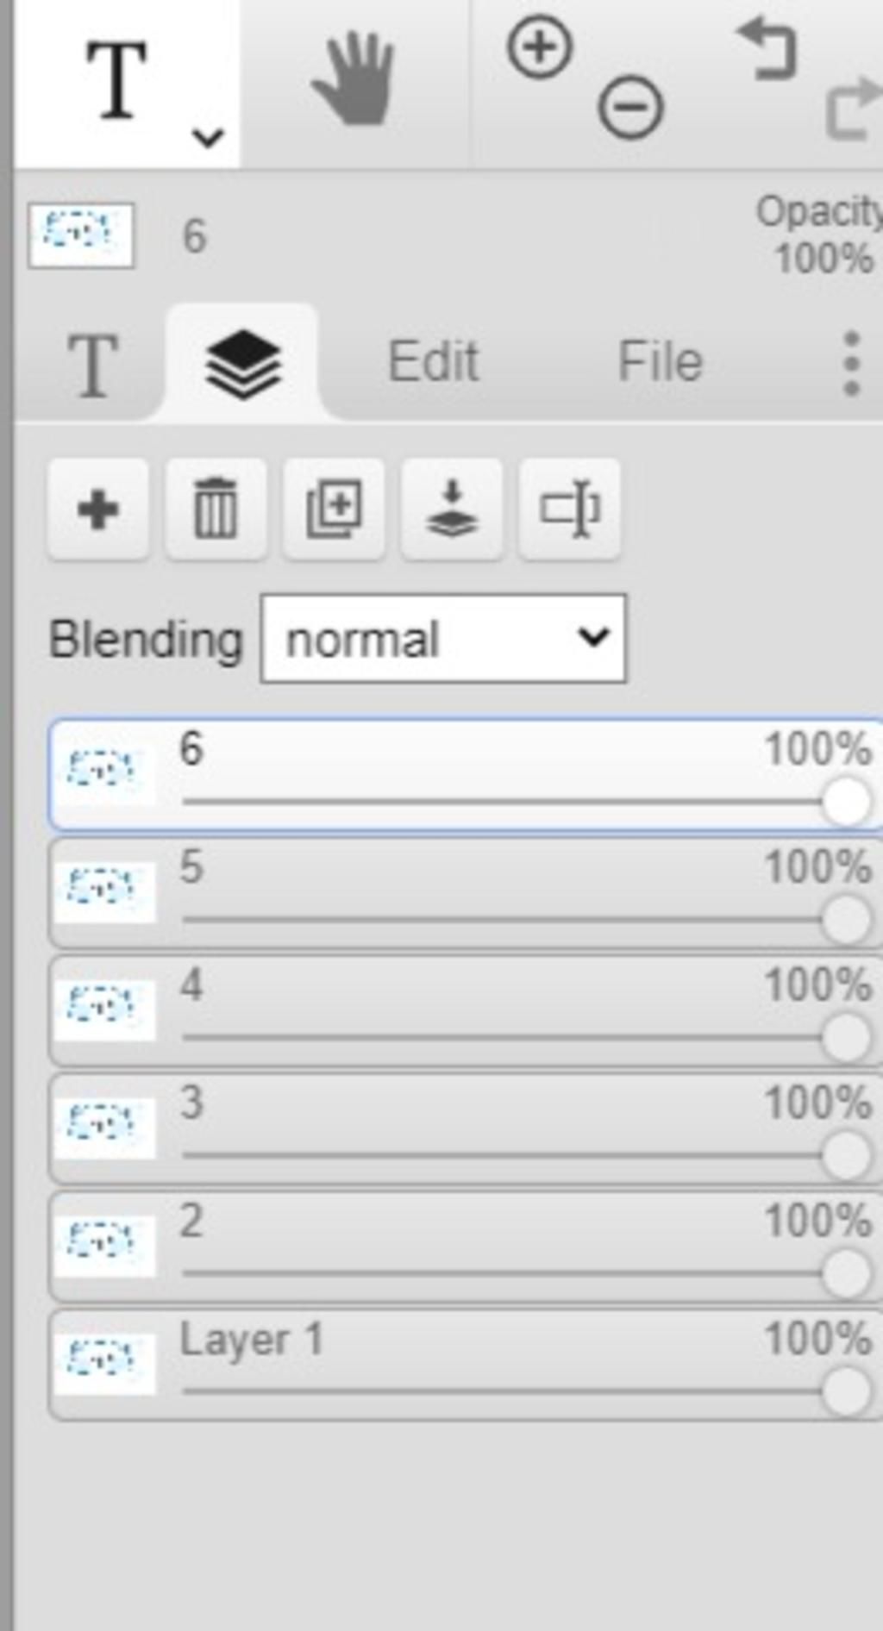Image resolution: width=883 pixels, height=1631 pixels.
Task: Delete layer using trash icon
Action: pyautogui.click(x=216, y=509)
